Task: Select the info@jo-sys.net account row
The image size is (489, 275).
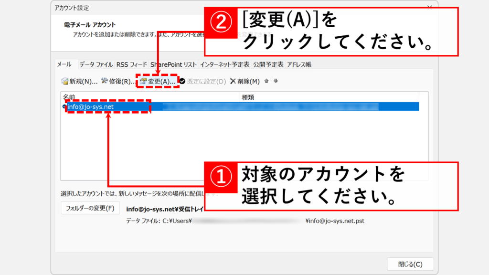Action: coord(240,106)
